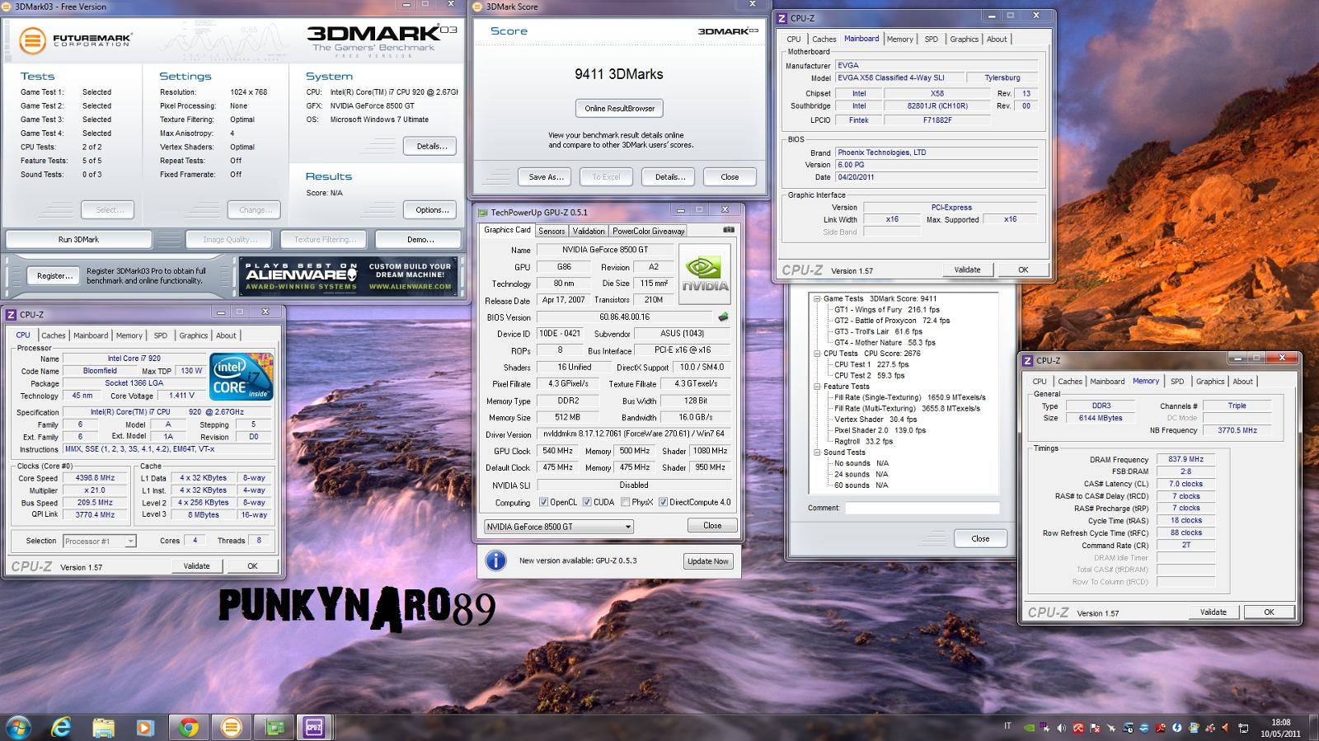The image size is (1319, 741).
Task: Click the IT language indicator in taskbar
Action: click(x=1007, y=726)
